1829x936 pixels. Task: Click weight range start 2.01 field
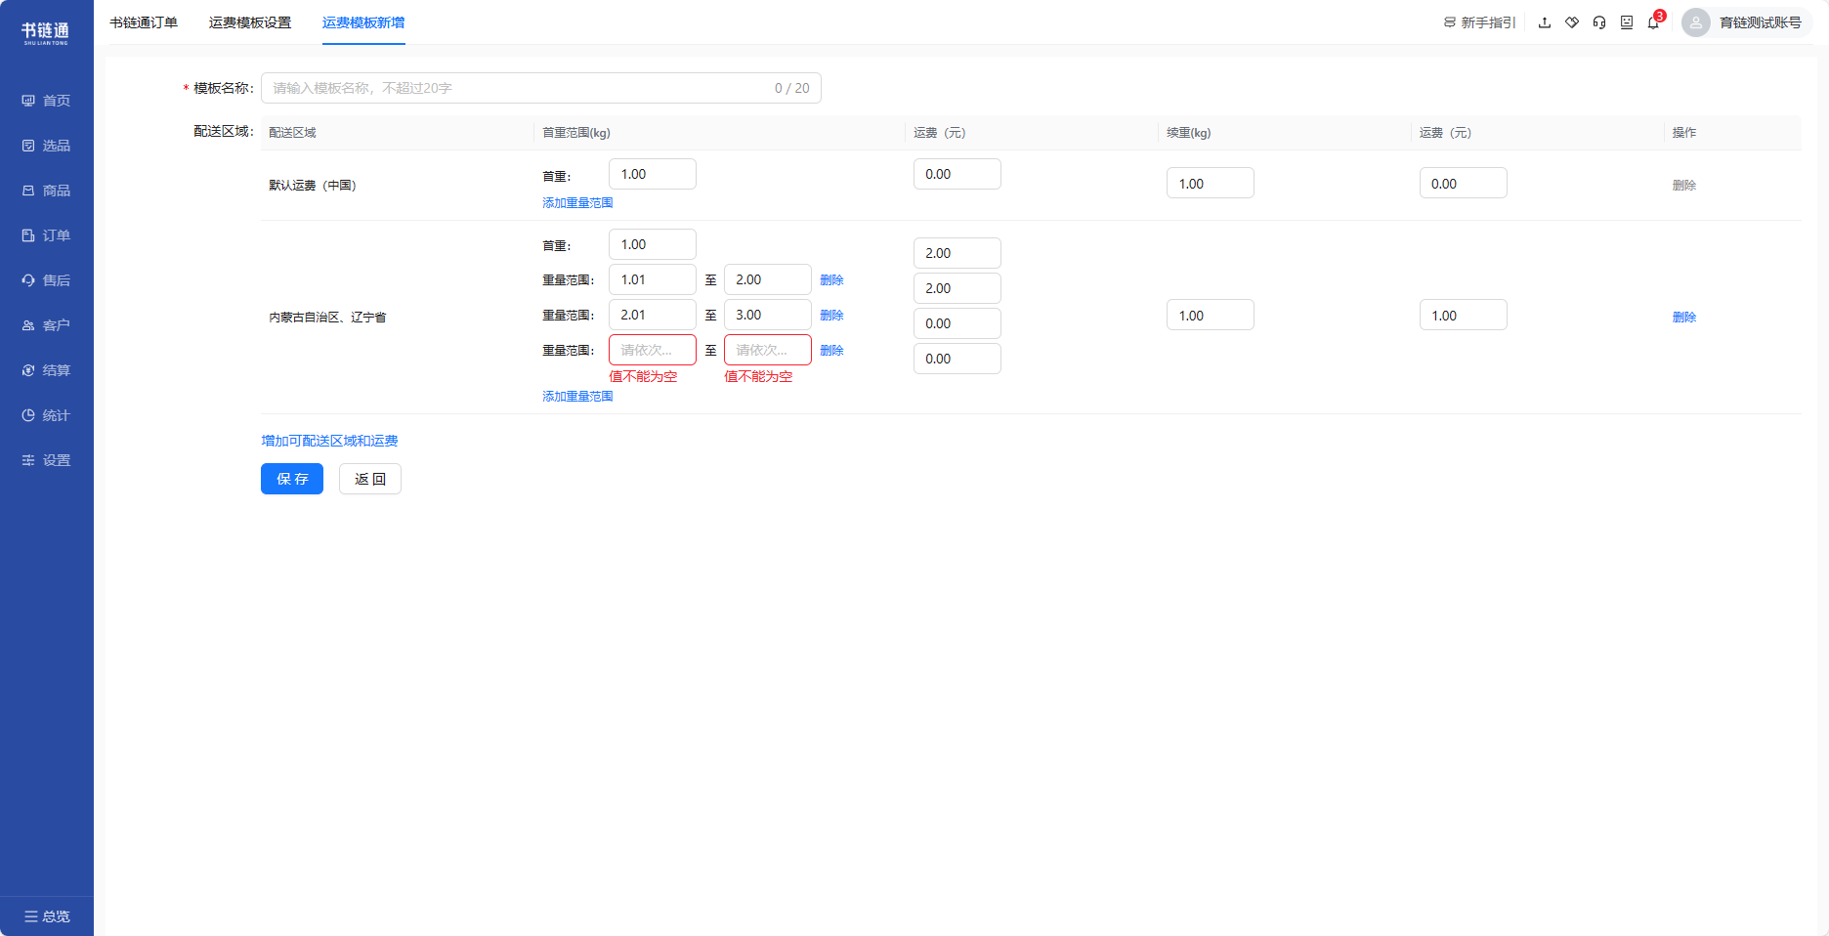pyautogui.click(x=653, y=315)
